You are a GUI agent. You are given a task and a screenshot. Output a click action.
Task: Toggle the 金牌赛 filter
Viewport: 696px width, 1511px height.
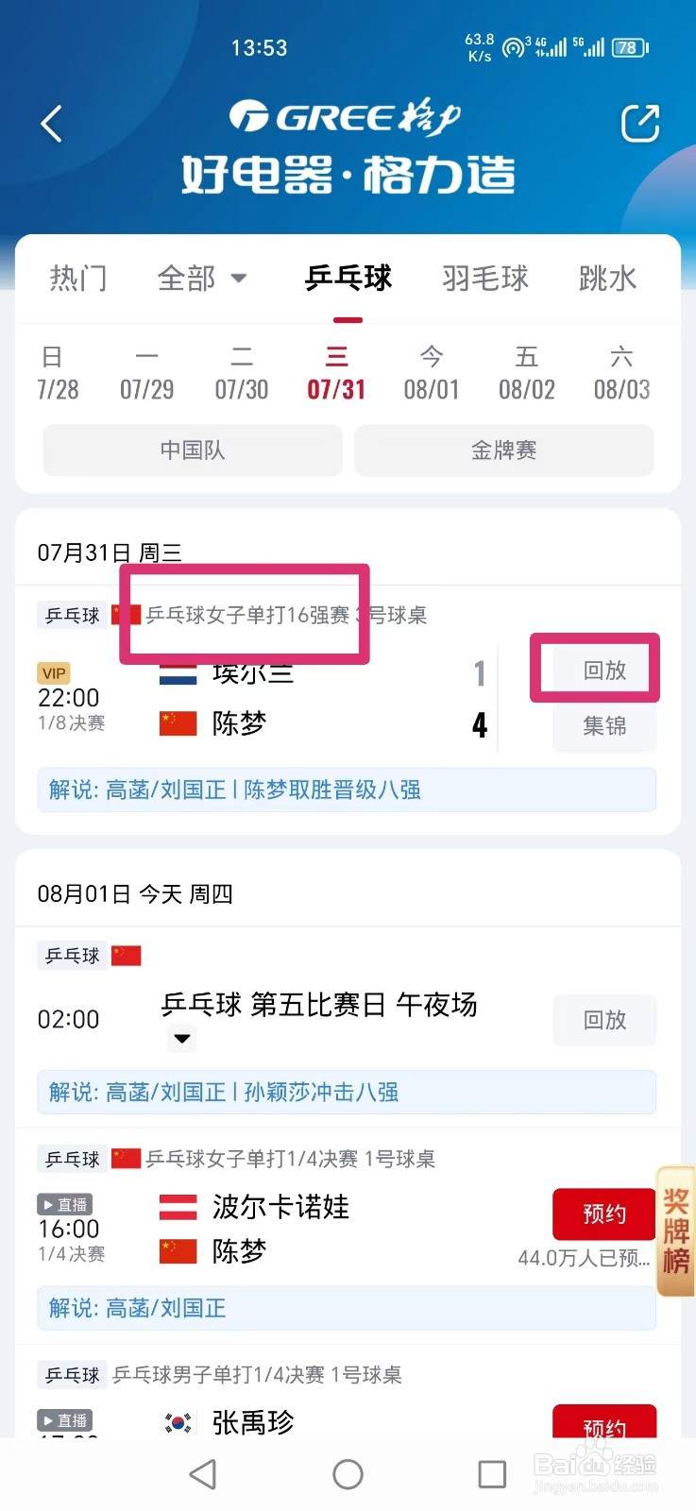tap(504, 450)
